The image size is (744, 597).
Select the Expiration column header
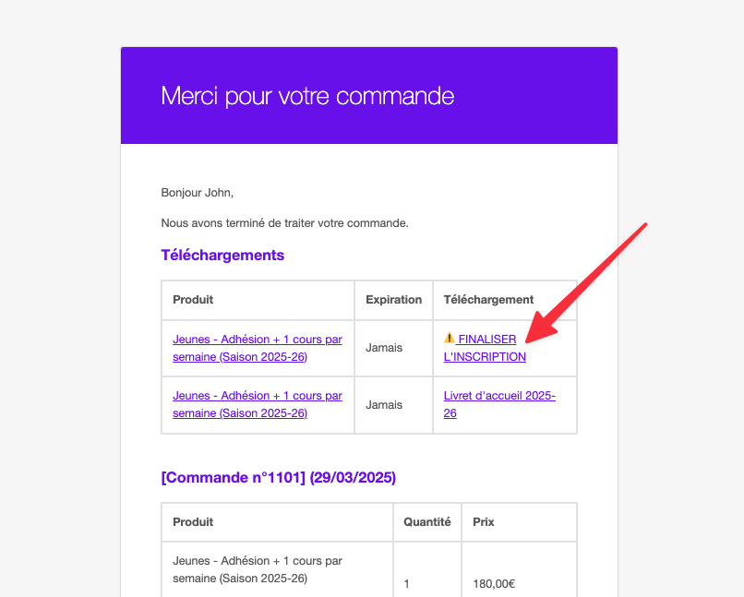click(x=393, y=300)
